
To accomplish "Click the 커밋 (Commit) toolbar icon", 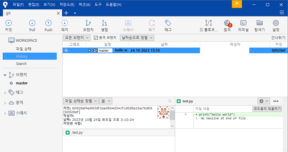I will tap(9, 26).
